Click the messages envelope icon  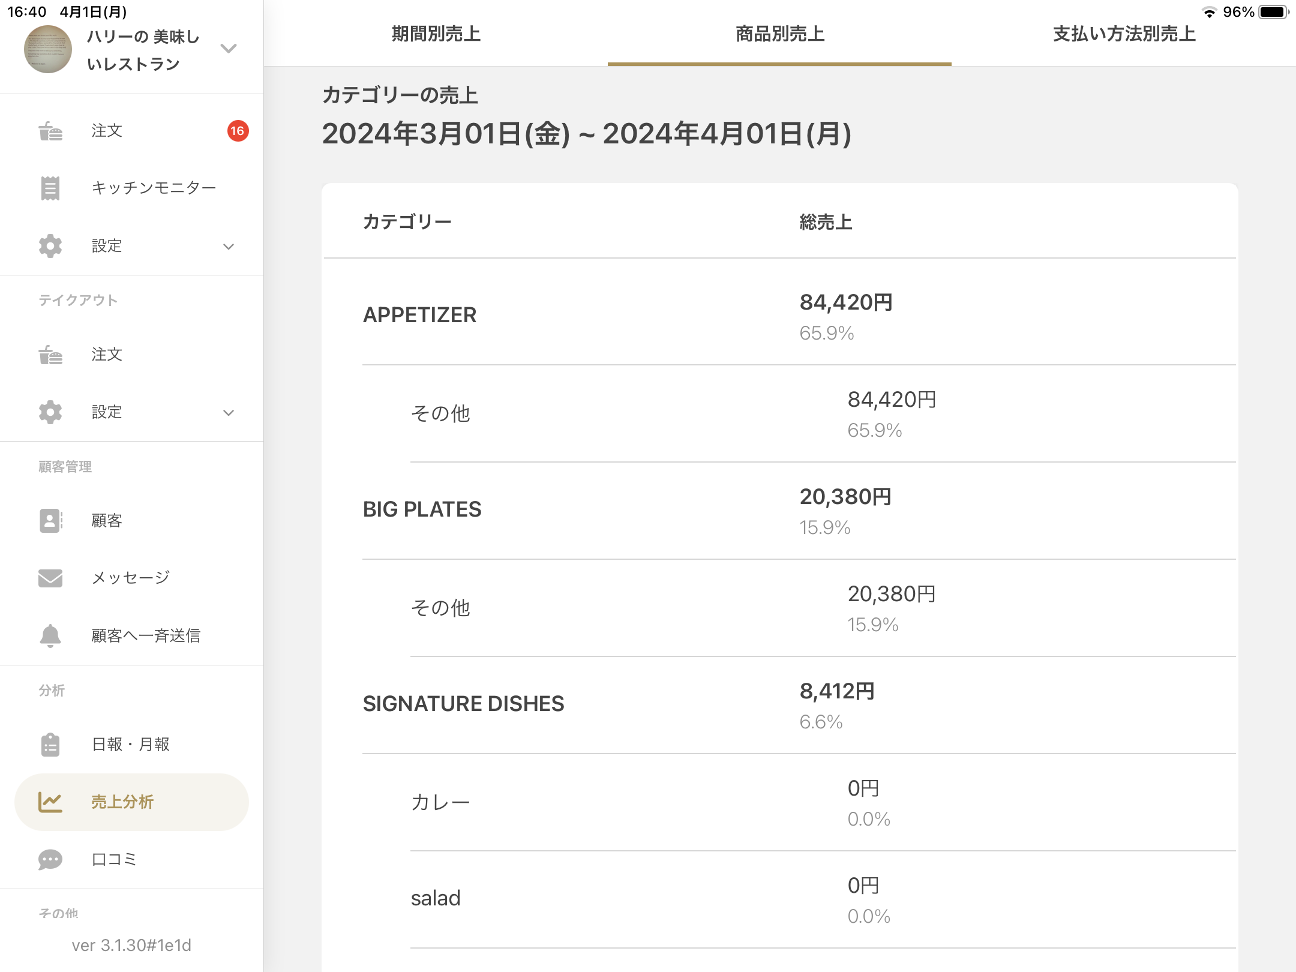[x=50, y=578]
